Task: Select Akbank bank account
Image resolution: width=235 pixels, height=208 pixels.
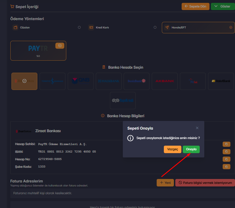Action: [x=165, y=81]
